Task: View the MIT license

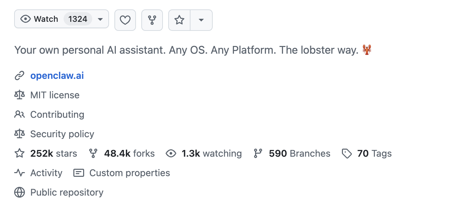Action: click(55, 95)
